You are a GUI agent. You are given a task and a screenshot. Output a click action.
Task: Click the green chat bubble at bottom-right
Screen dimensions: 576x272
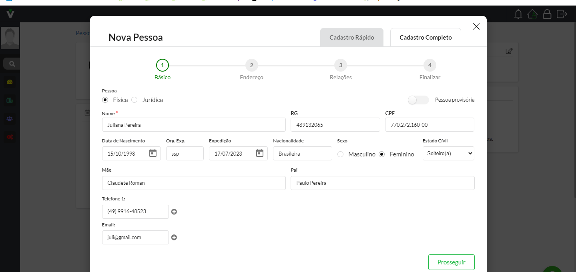tap(553, 269)
